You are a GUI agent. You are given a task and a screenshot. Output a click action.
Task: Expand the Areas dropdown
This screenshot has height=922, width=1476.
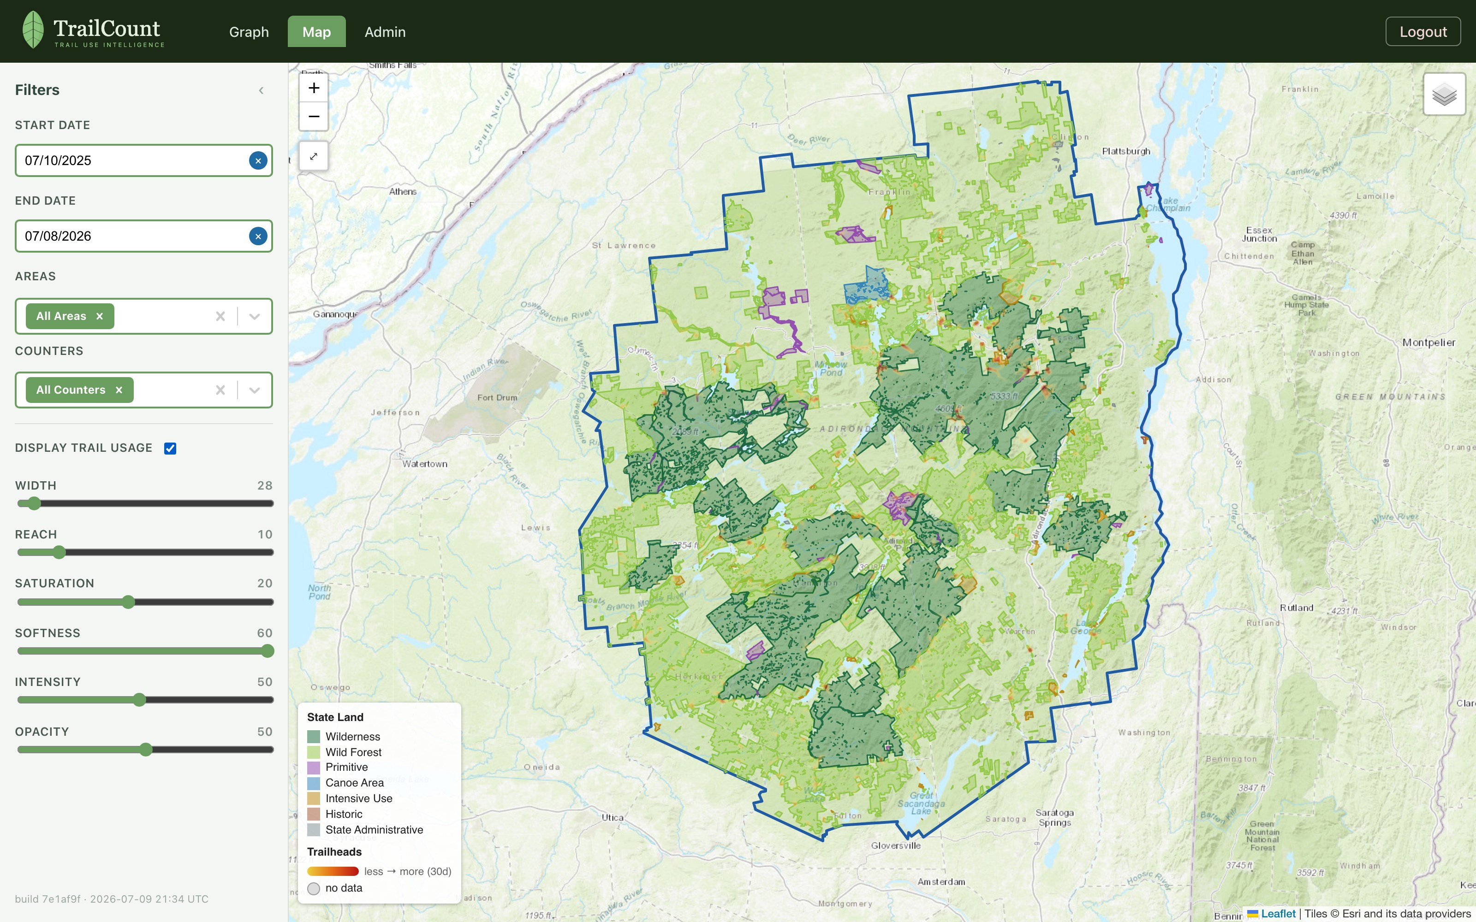254,316
